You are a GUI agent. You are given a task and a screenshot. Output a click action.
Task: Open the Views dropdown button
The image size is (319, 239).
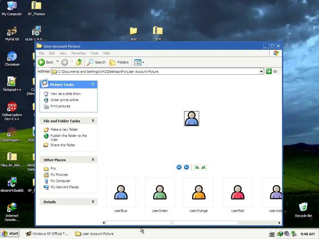pos(139,62)
